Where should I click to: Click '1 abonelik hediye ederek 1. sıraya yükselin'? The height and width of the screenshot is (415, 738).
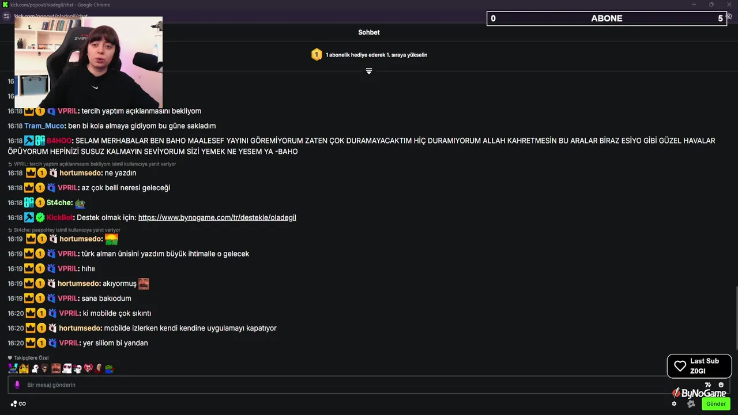point(376,55)
